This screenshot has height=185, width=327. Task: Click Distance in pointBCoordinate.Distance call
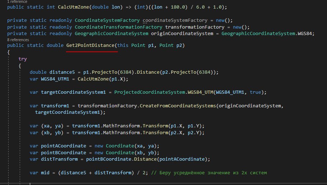pyautogui.click(x=145, y=159)
